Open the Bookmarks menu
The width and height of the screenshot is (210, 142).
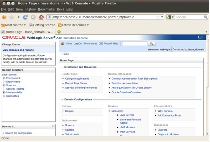(46, 9)
